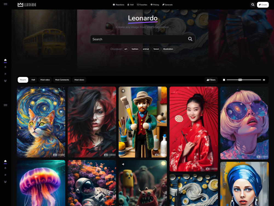The width and height of the screenshot is (274, 206).
Task: Click the Leonardo crown logo in header
Action: [27, 5]
